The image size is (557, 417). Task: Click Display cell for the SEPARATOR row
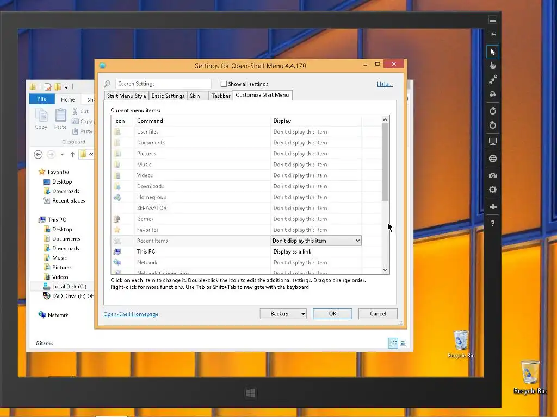pos(316,208)
